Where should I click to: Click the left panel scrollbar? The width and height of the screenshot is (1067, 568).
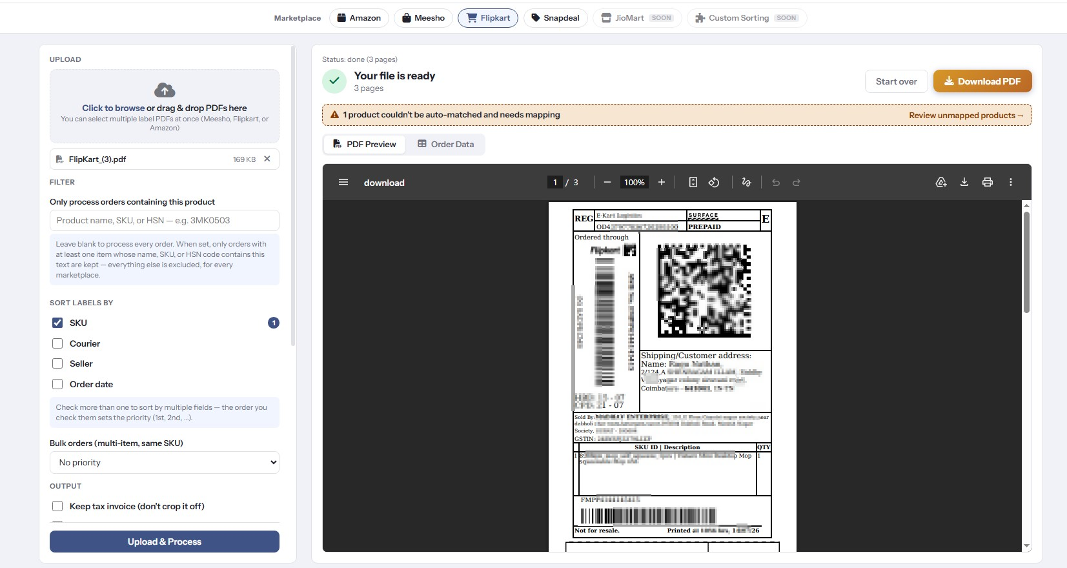click(293, 196)
